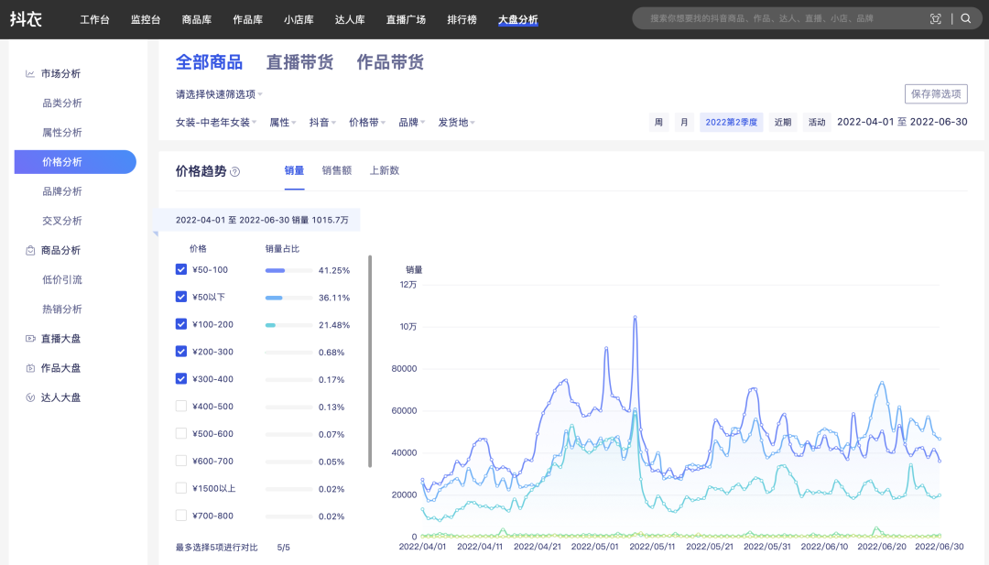Uncheck the ¥300-400 price range checkbox
This screenshot has width=989, height=565.
(181, 379)
